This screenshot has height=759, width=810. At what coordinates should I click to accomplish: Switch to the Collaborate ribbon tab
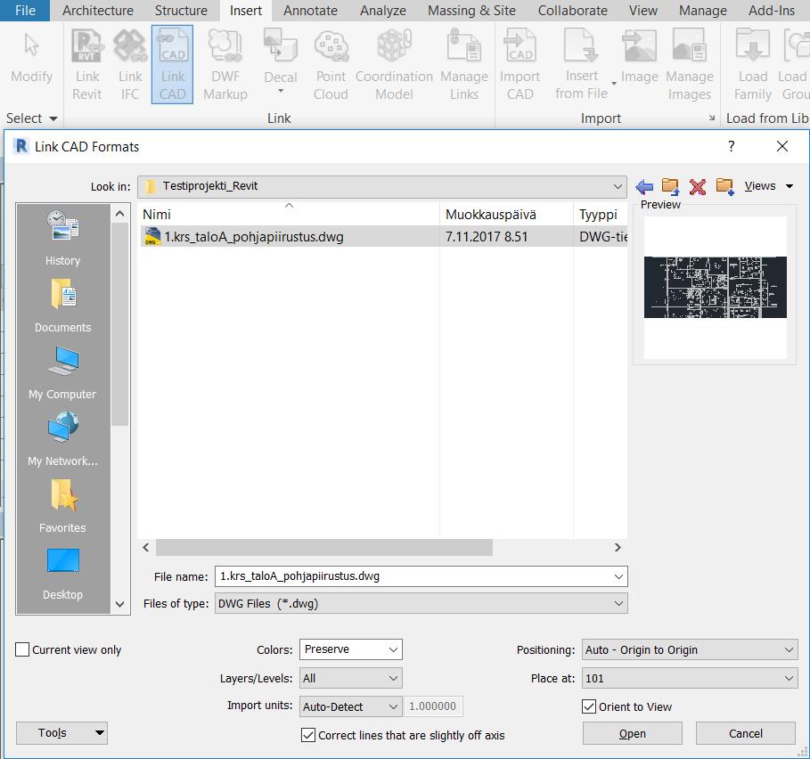click(572, 11)
